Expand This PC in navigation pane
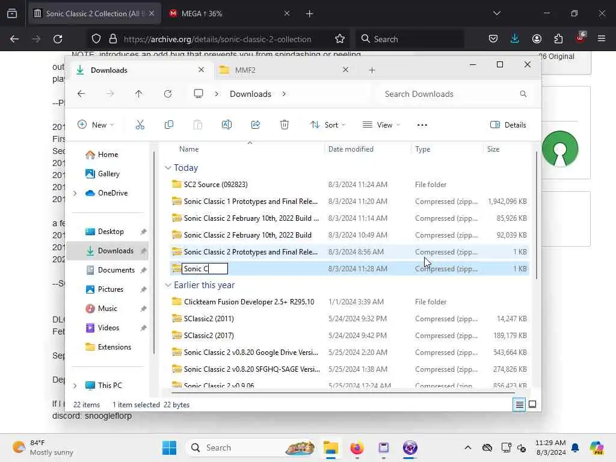 (75, 386)
